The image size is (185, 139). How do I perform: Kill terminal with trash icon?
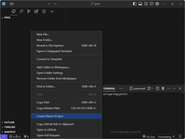[163, 88]
